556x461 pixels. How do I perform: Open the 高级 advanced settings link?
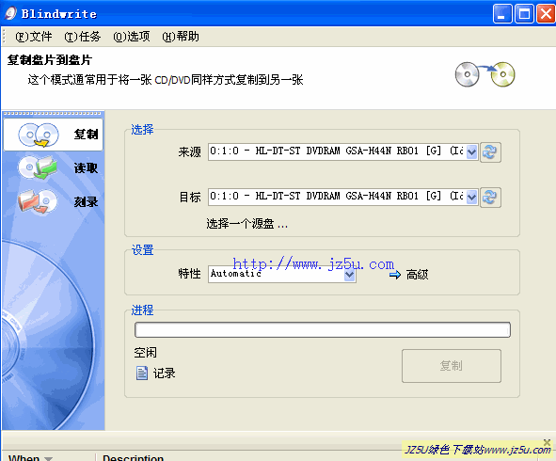click(417, 275)
